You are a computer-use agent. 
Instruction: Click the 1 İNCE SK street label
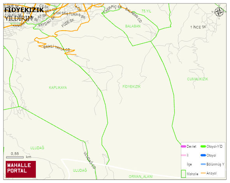pyautogui.click(x=198, y=27)
